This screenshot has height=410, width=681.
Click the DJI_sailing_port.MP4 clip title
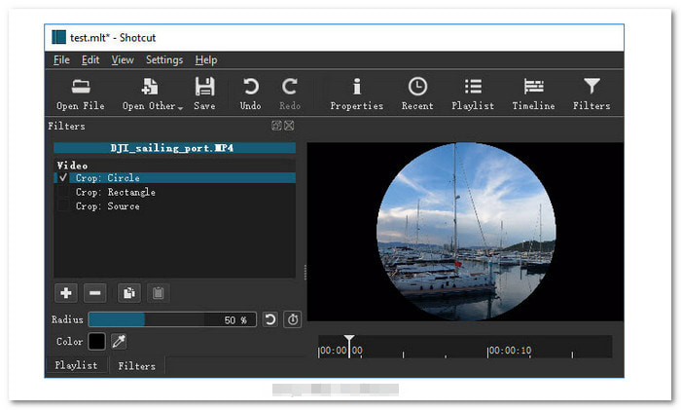pos(174,148)
